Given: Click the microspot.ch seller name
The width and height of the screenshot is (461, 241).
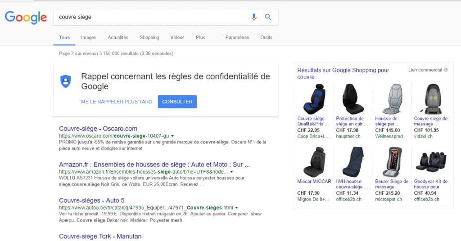Looking at the screenshot, I should (389, 199).
